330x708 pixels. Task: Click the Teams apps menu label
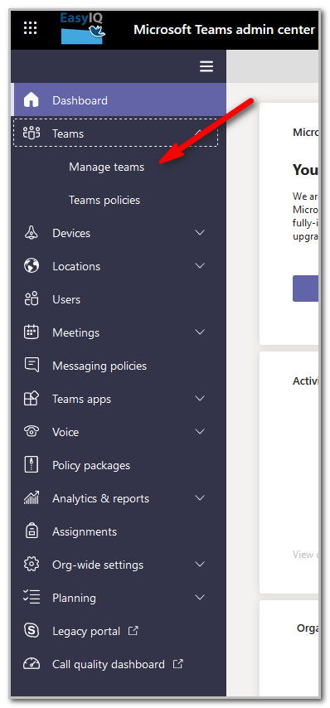point(82,399)
